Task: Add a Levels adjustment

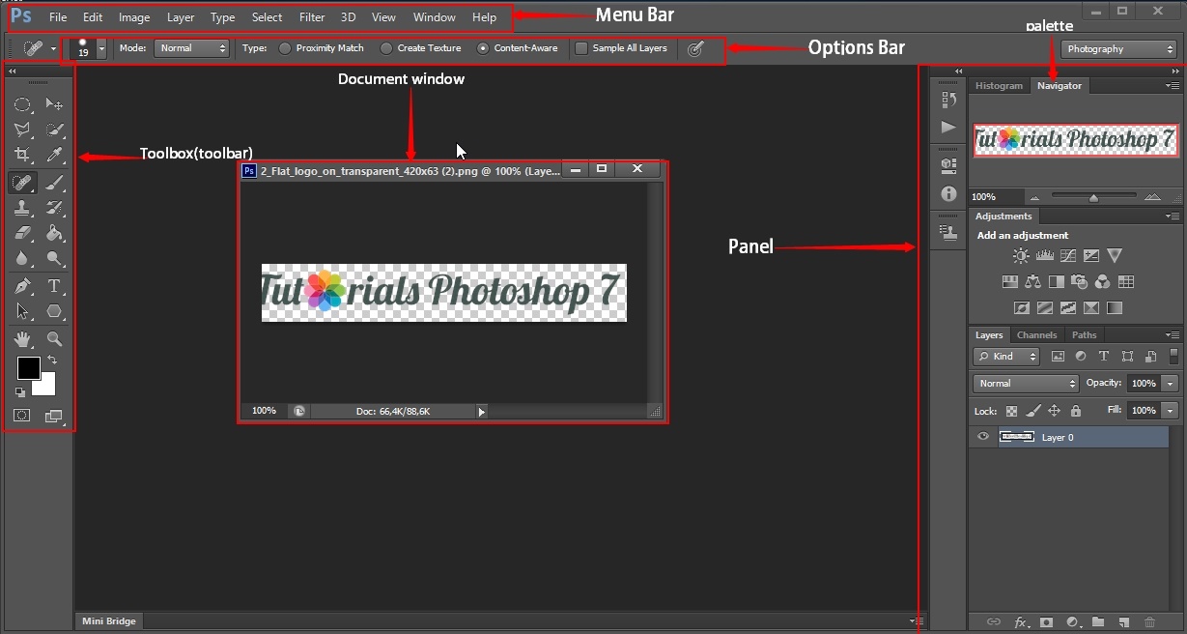Action: pyautogui.click(x=1044, y=256)
